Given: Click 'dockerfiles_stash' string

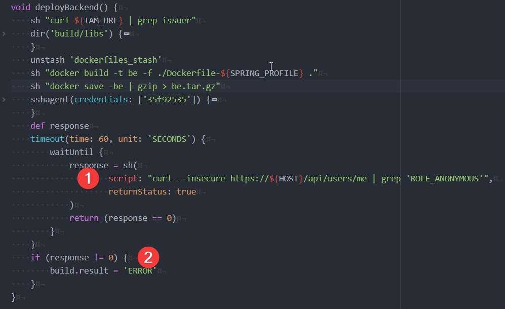Looking at the screenshot, I should 116,60.
